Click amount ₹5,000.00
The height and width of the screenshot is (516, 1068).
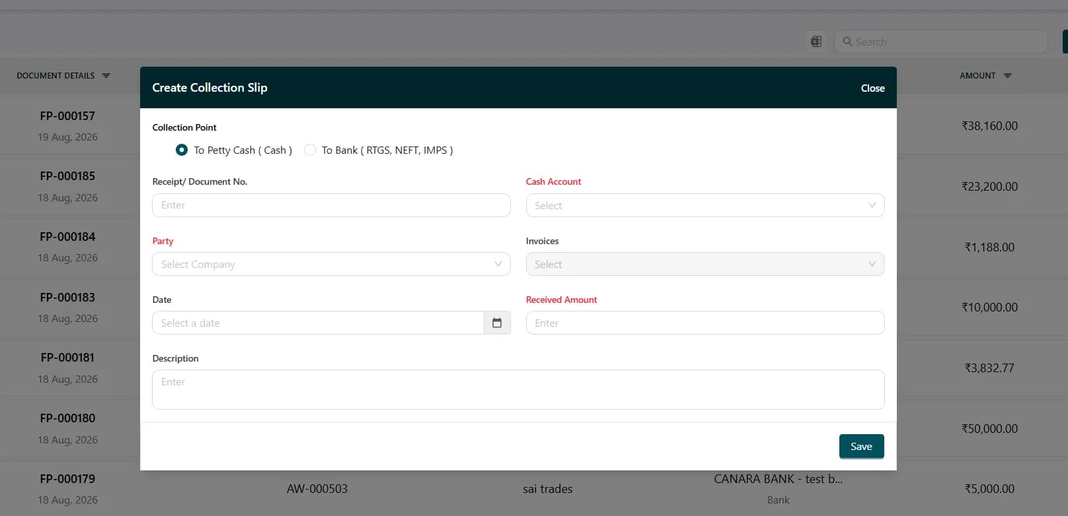(x=989, y=489)
